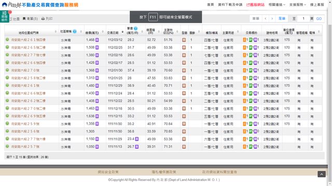This screenshot has height=186, width=332.
Task: Click the help icon beside 社區簡稱 header
Action: (75, 32)
